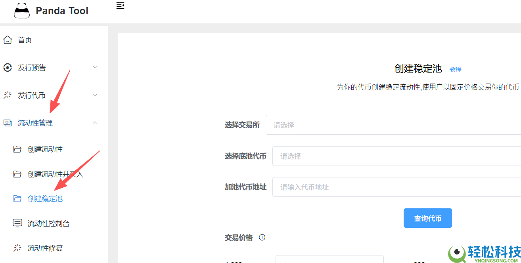
Task: Click the console icon beside 流动性控制台
Action: point(17,224)
